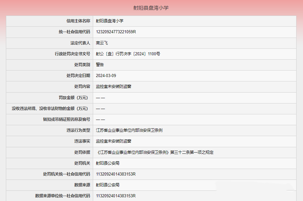Click the label 违法行为类型
The height and width of the screenshot is (201, 303).
(78, 130)
